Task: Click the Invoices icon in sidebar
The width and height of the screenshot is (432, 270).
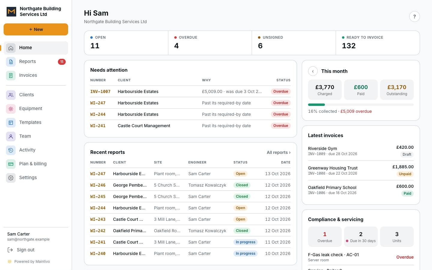Action: tap(11, 76)
